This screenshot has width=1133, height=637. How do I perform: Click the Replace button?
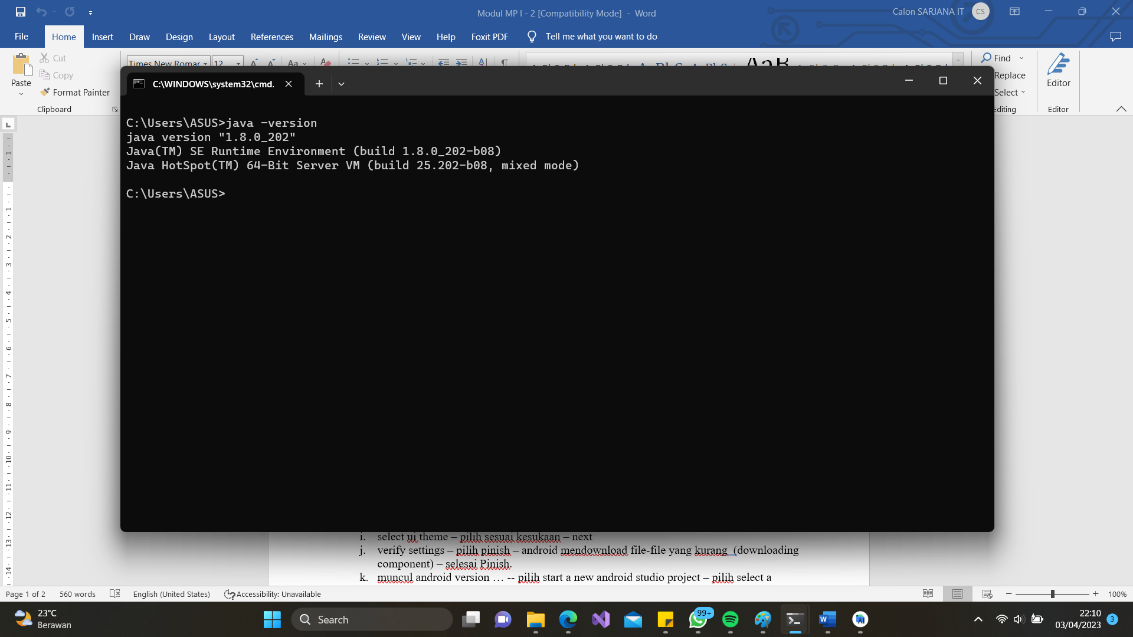point(1009,75)
